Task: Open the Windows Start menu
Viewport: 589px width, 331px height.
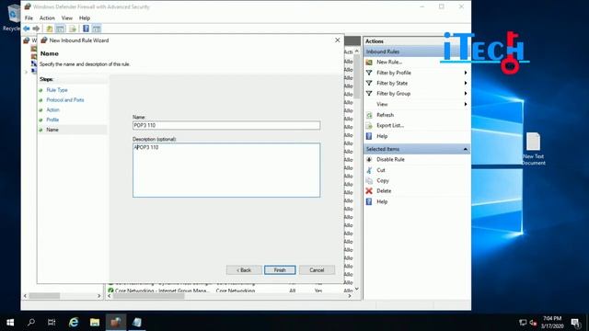Action: [x=10, y=322]
